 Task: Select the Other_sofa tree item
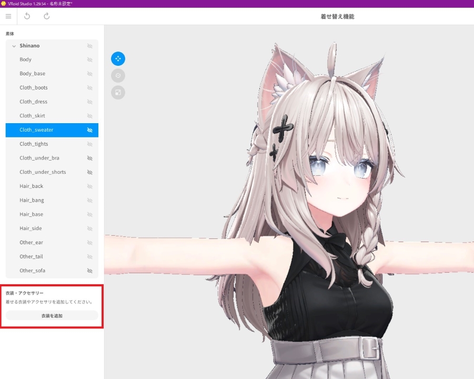coord(52,271)
